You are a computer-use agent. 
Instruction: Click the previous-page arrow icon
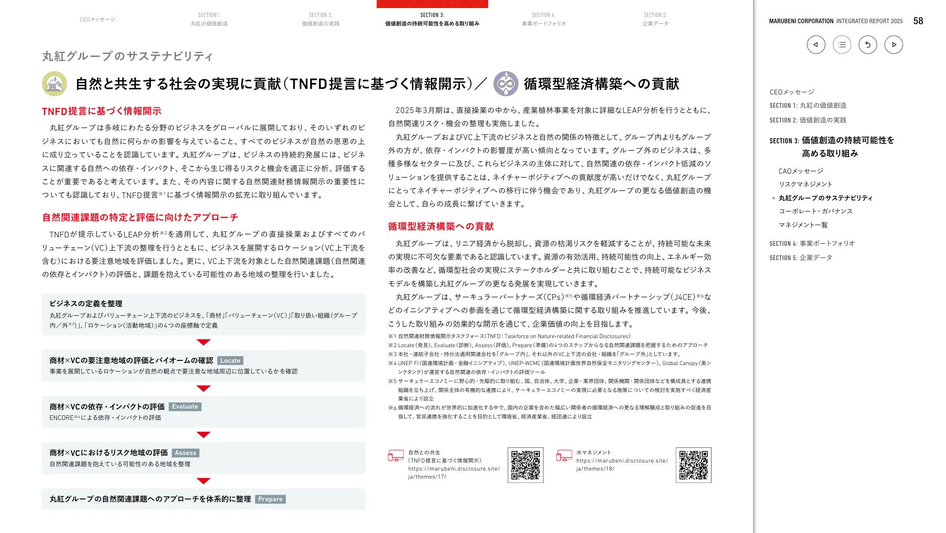[x=815, y=44]
